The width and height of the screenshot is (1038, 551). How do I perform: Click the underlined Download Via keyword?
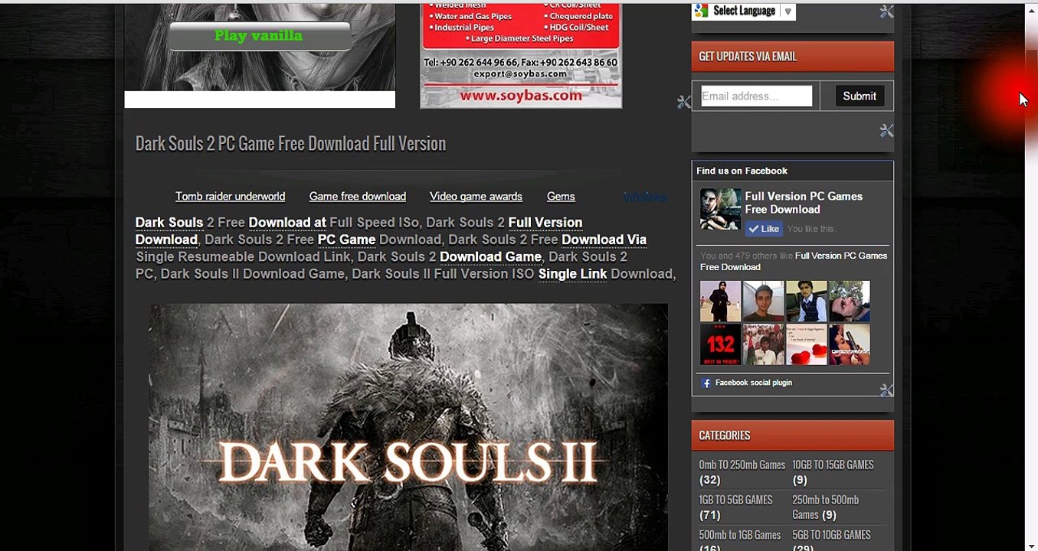604,240
